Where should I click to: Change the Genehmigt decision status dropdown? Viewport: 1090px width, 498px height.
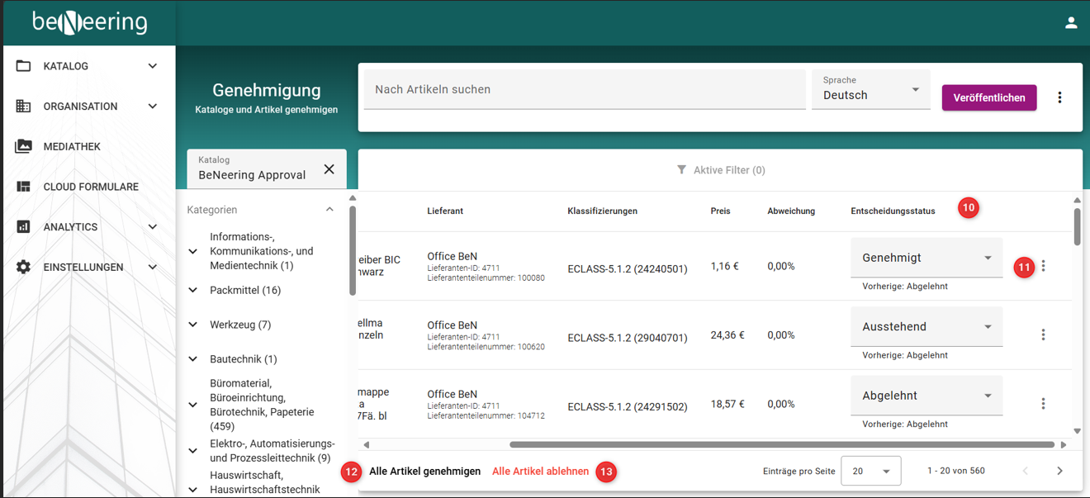coord(926,258)
